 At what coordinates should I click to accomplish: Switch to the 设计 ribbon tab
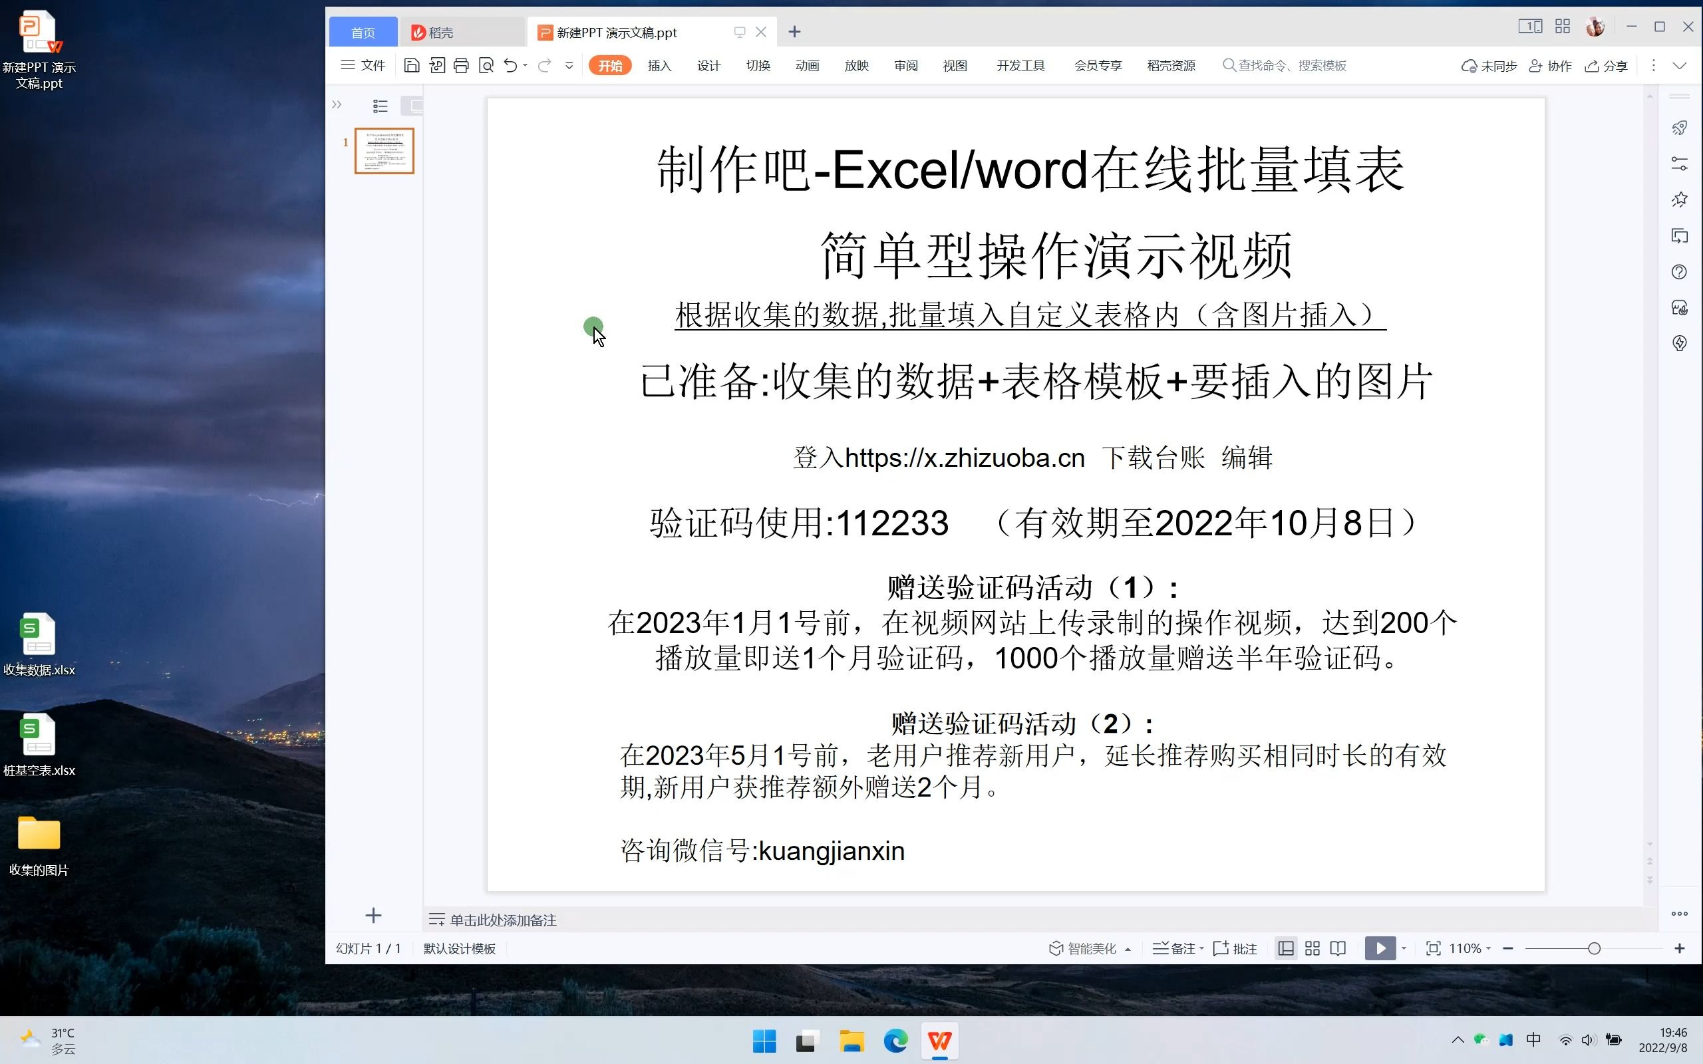(708, 65)
